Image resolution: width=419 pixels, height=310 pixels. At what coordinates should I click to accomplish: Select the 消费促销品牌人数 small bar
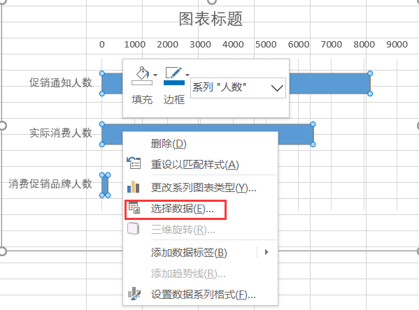pos(105,185)
